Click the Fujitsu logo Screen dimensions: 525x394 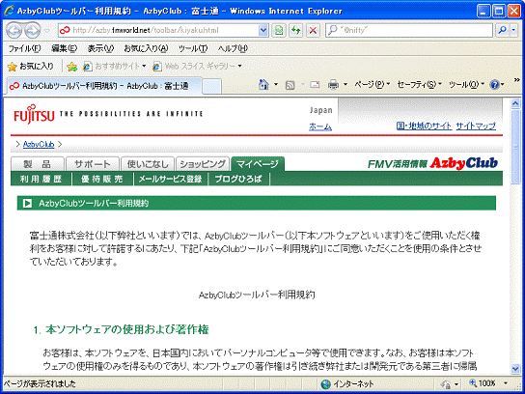click(34, 114)
